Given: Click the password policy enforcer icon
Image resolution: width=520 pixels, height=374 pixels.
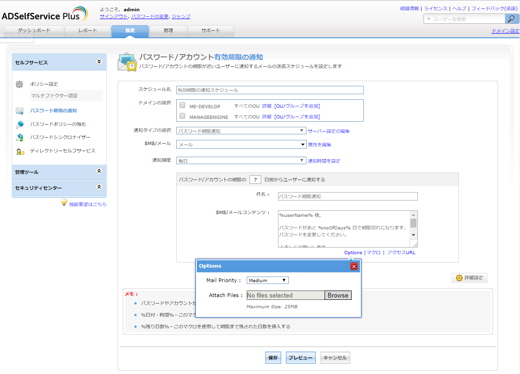Looking at the screenshot, I should [x=20, y=125].
